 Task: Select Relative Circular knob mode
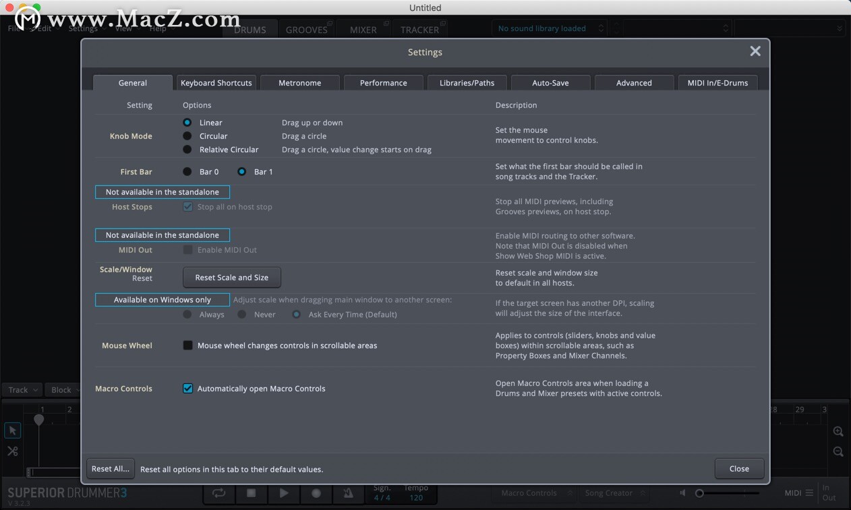click(x=187, y=150)
